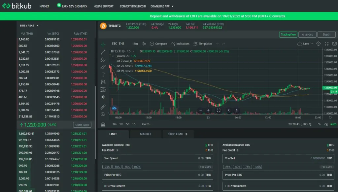Expand the BIDS / ASKS dropdown

(38, 26)
